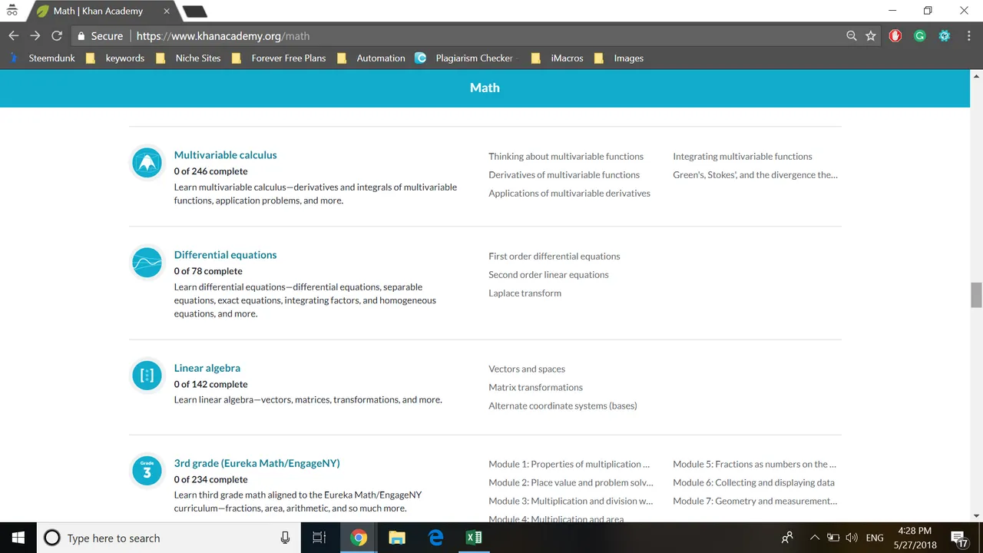View site security info via lock icon
Screen dimensions: 983x553
pos(81,35)
